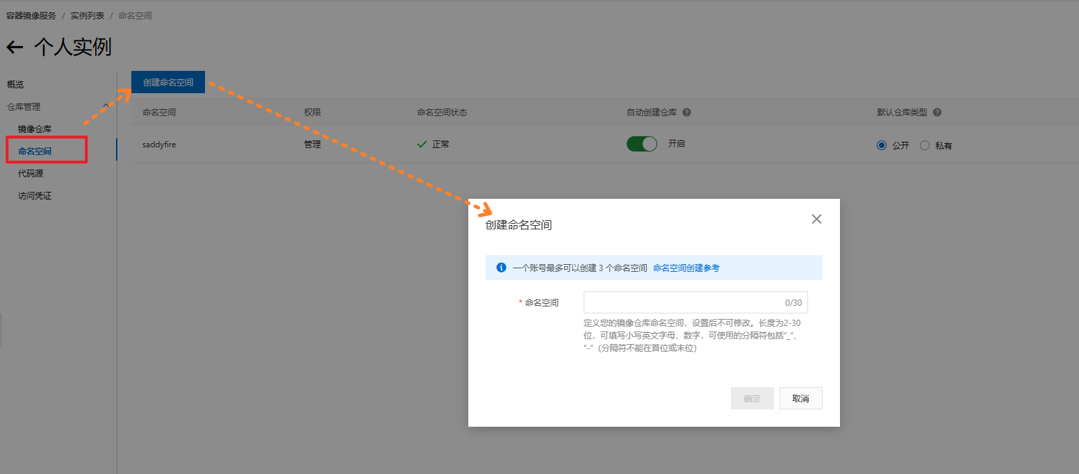Click the 取消 button in the dialog
Image resolution: width=1079 pixels, height=474 pixels.
coord(800,398)
